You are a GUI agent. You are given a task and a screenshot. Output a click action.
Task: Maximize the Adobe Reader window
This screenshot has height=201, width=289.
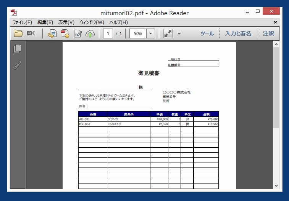tap(258, 11)
